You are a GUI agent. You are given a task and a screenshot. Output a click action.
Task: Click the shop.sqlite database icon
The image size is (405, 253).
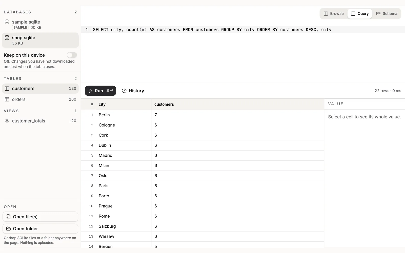(x=7, y=37)
